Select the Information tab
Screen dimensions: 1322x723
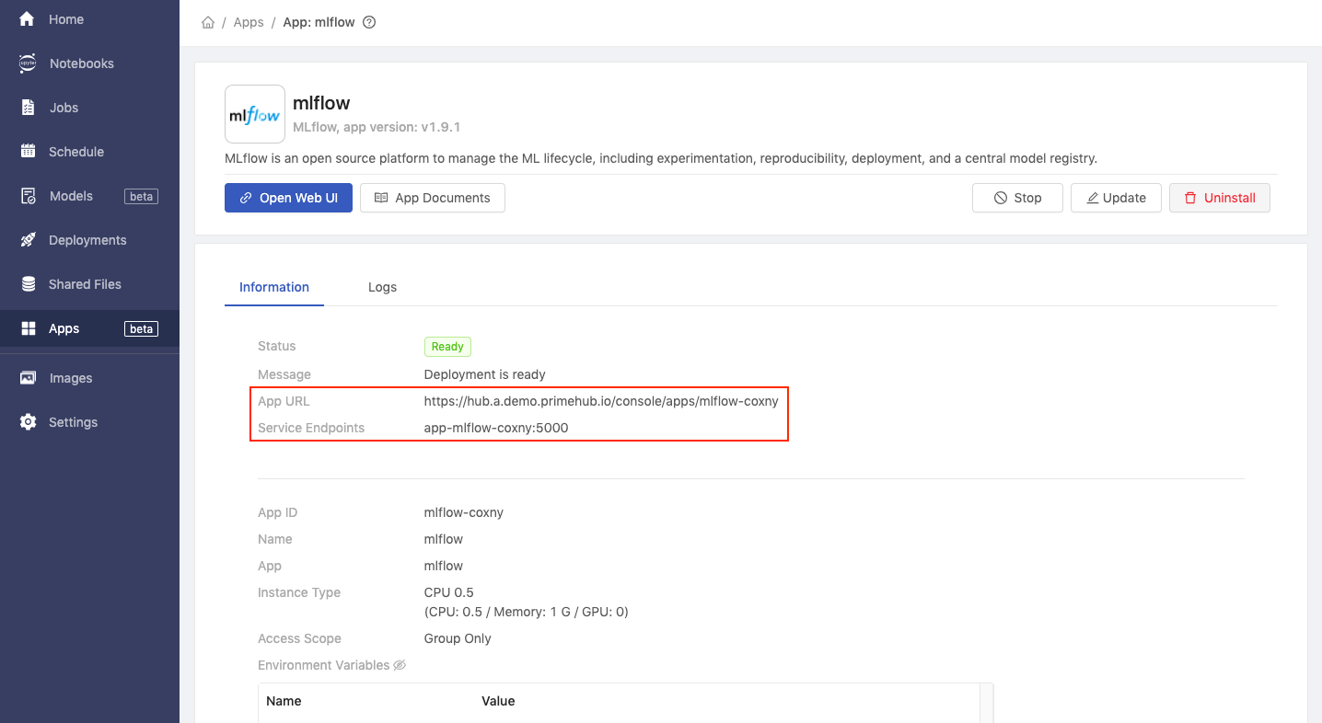pyautogui.click(x=274, y=287)
